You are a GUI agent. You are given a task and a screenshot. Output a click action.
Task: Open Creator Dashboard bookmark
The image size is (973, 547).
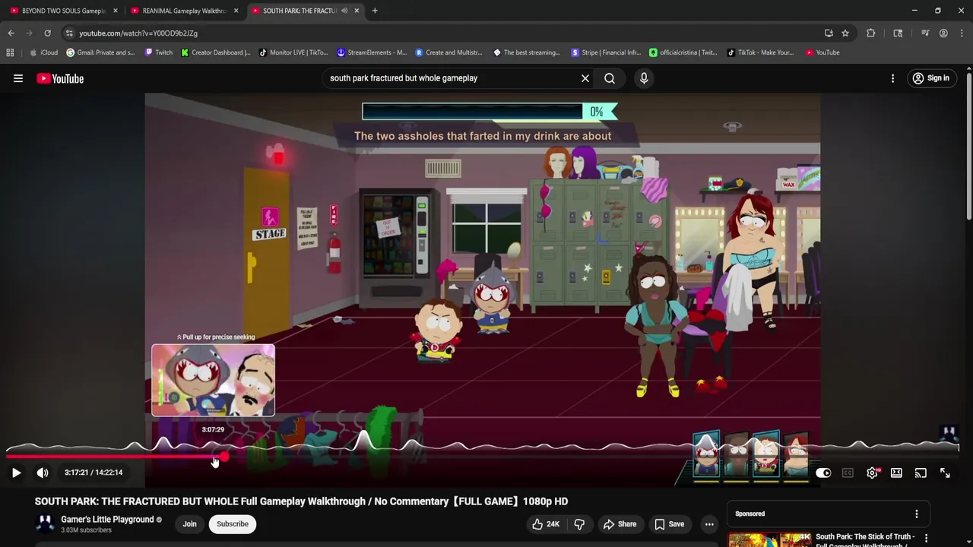[x=216, y=52]
